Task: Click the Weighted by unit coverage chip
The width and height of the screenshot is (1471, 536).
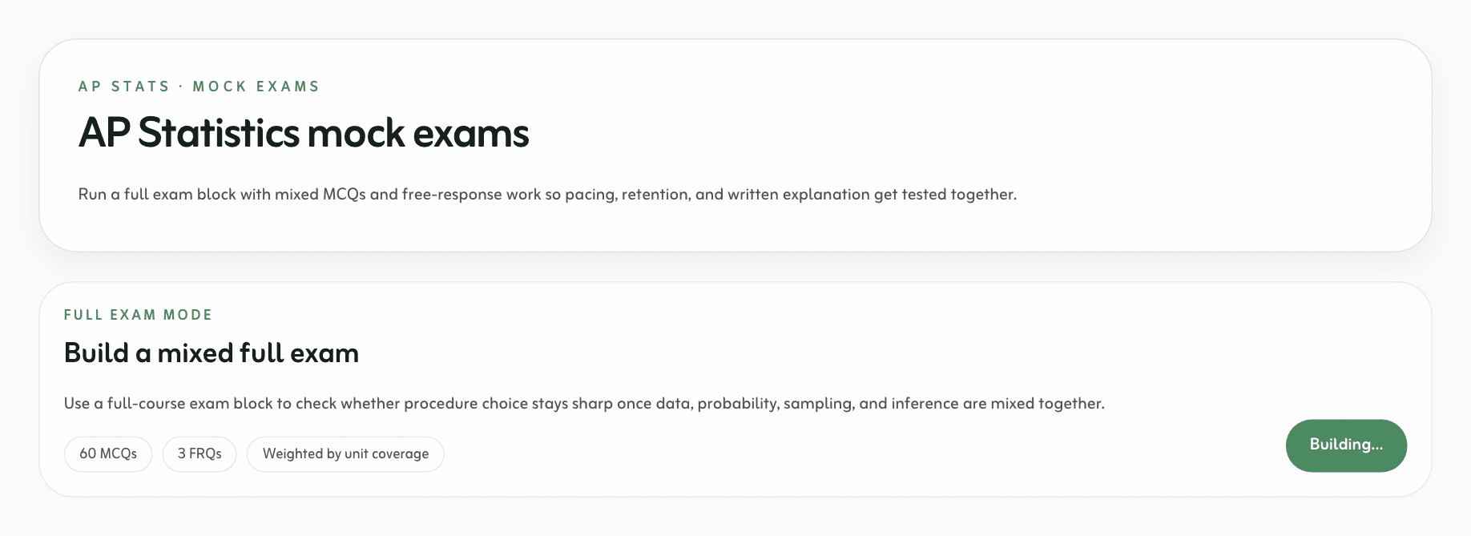Action: pyautogui.click(x=345, y=454)
